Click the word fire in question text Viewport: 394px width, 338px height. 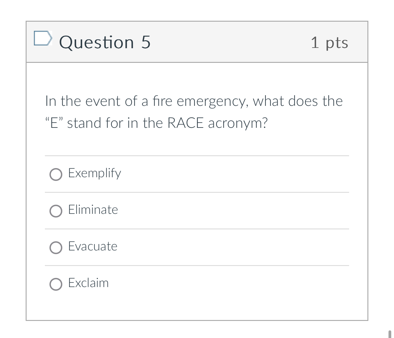162,101
